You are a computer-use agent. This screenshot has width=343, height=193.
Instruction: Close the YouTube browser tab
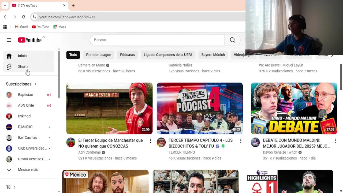click(x=64, y=5)
